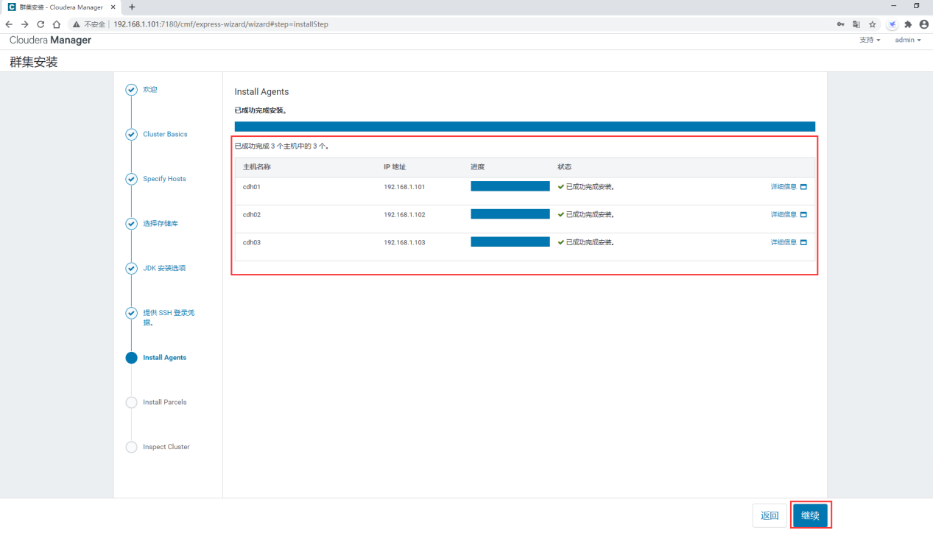
Task: Click the translate page icon
Action: pos(856,24)
